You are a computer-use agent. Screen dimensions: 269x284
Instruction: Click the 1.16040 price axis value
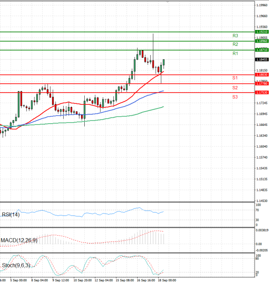[262, 146]
